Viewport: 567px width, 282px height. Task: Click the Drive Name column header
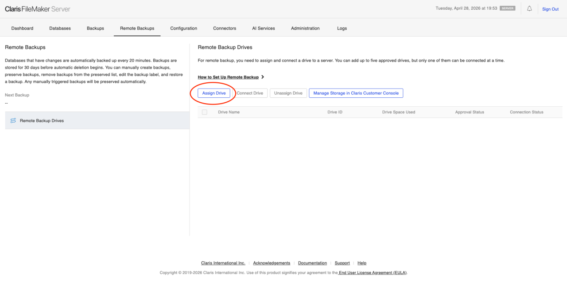(229, 112)
